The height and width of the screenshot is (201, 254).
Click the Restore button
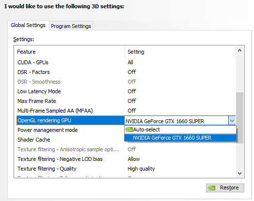pyautogui.click(x=225, y=188)
